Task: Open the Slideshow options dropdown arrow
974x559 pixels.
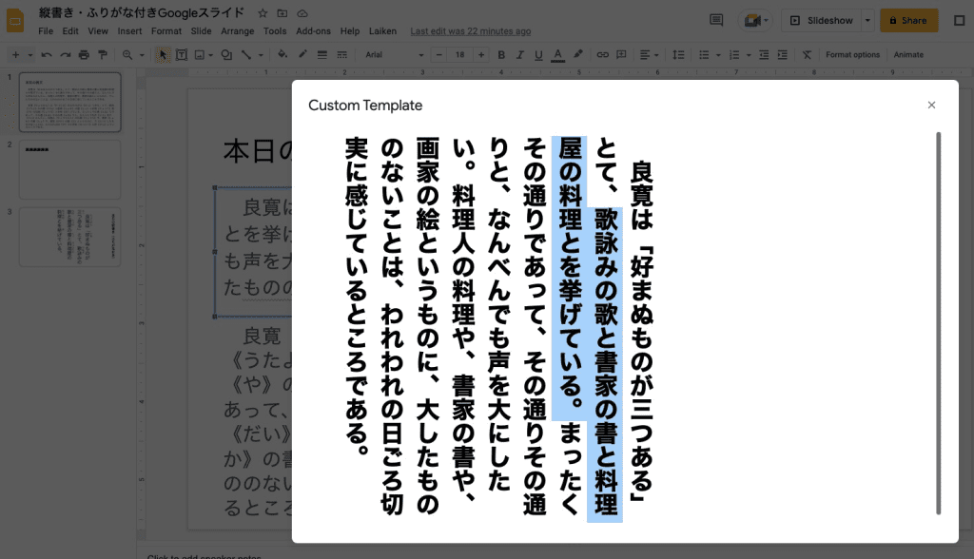Action: click(x=867, y=20)
